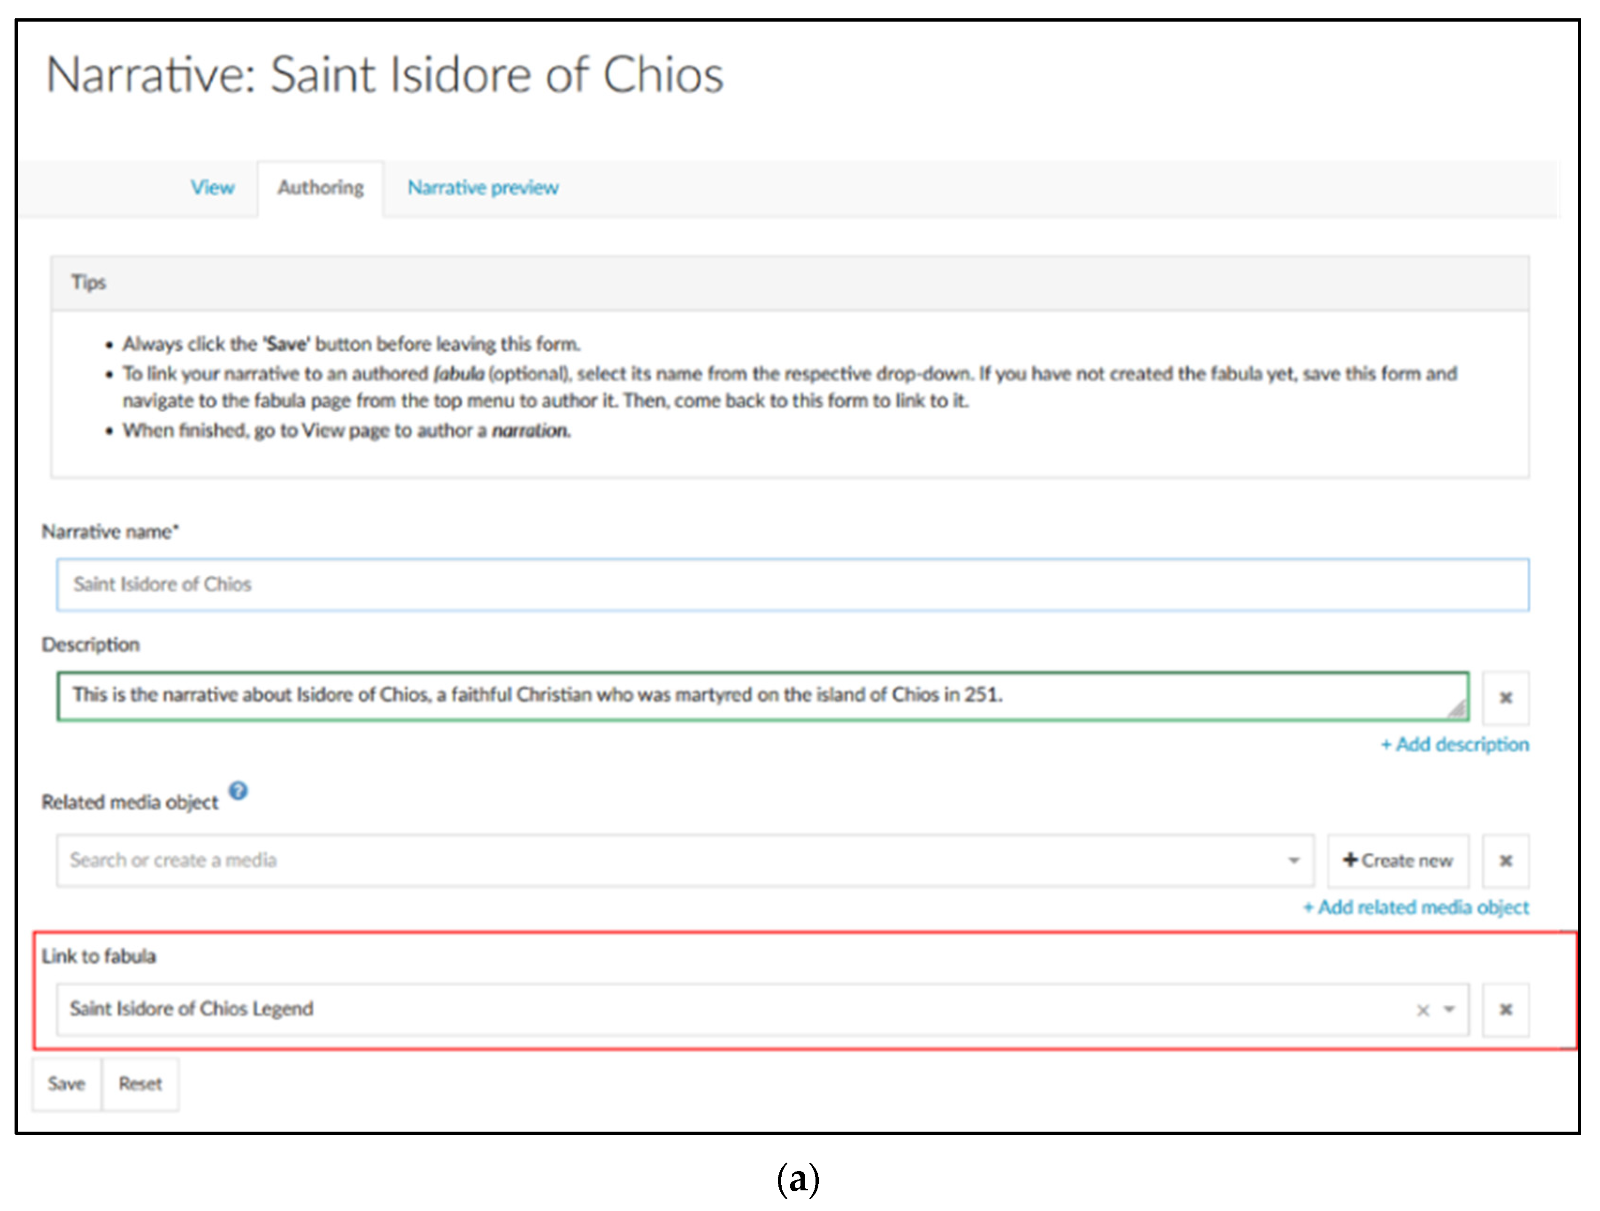Click the Reset button

(x=140, y=1084)
